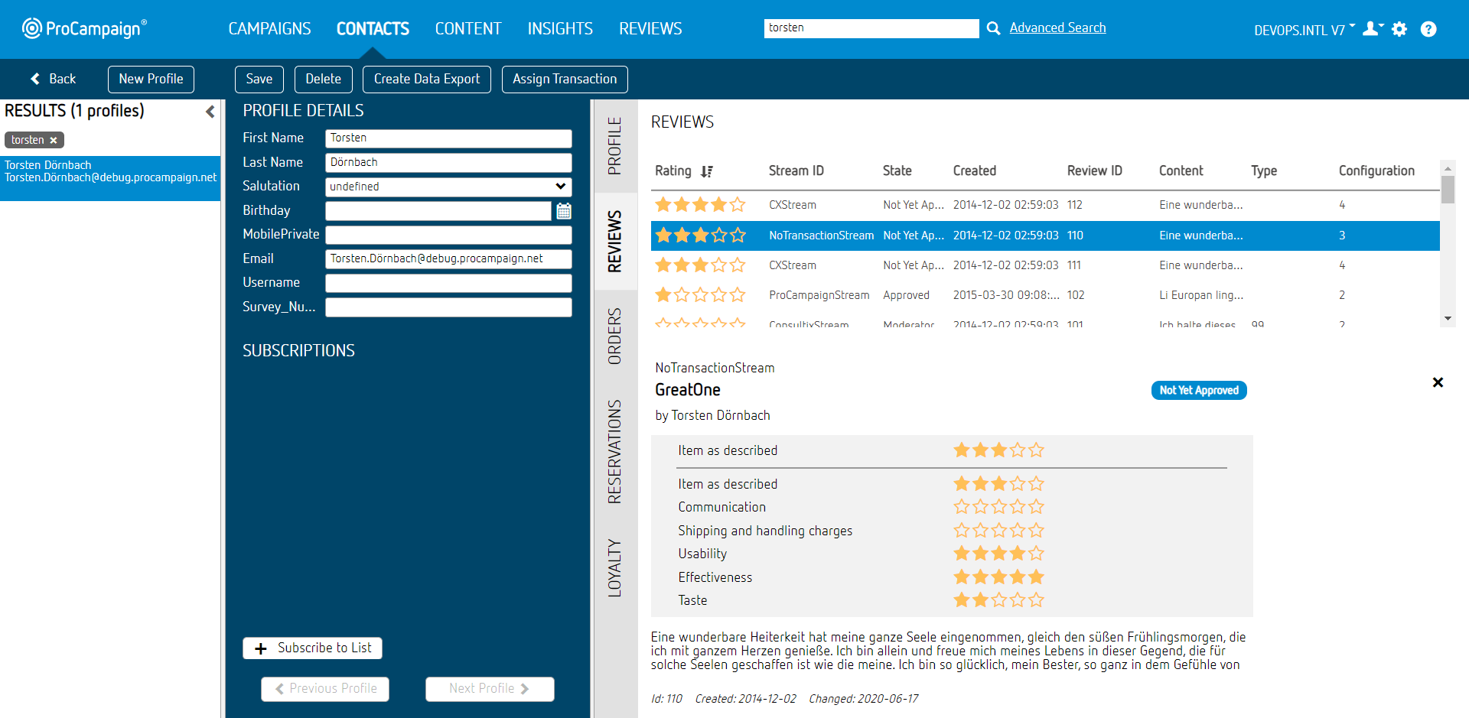Go back with the Back arrow
The height and width of the screenshot is (718, 1469).
click(53, 79)
